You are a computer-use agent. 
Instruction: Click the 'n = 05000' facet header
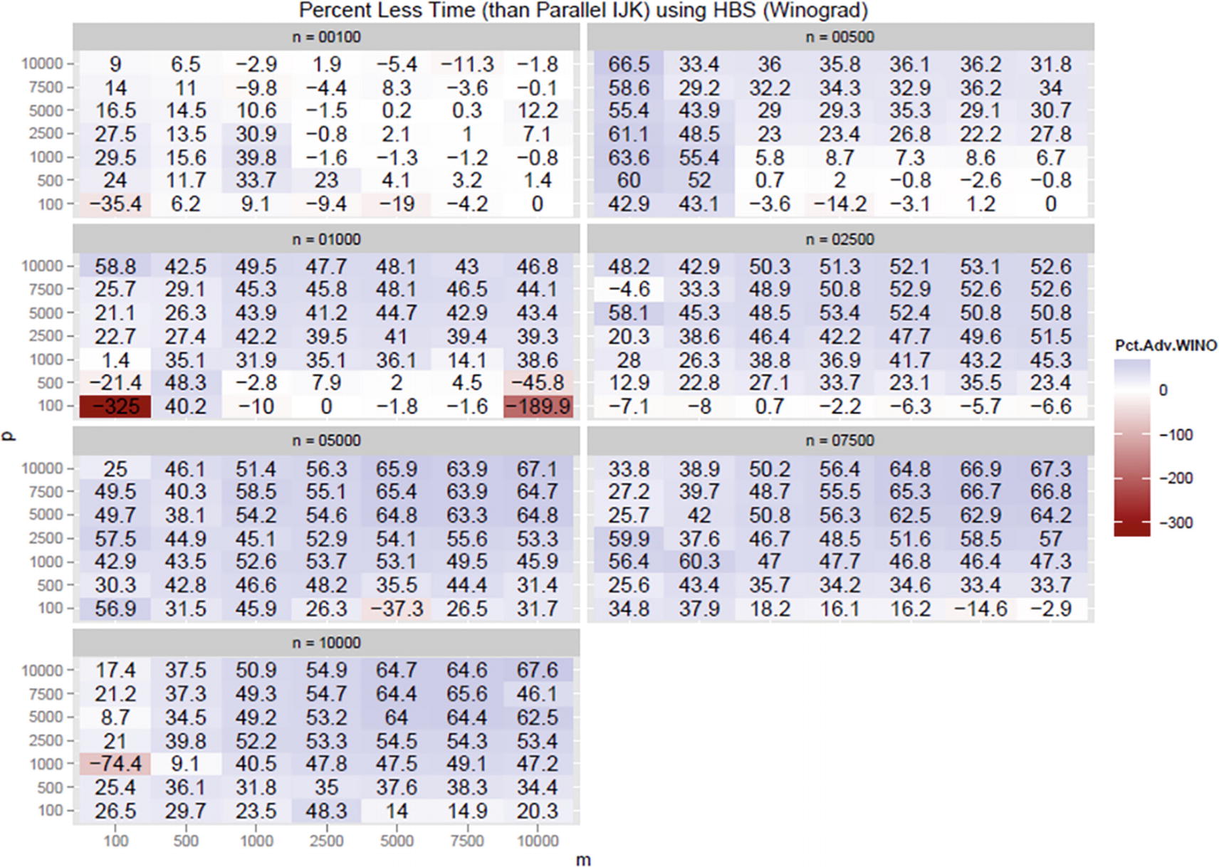point(326,441)
